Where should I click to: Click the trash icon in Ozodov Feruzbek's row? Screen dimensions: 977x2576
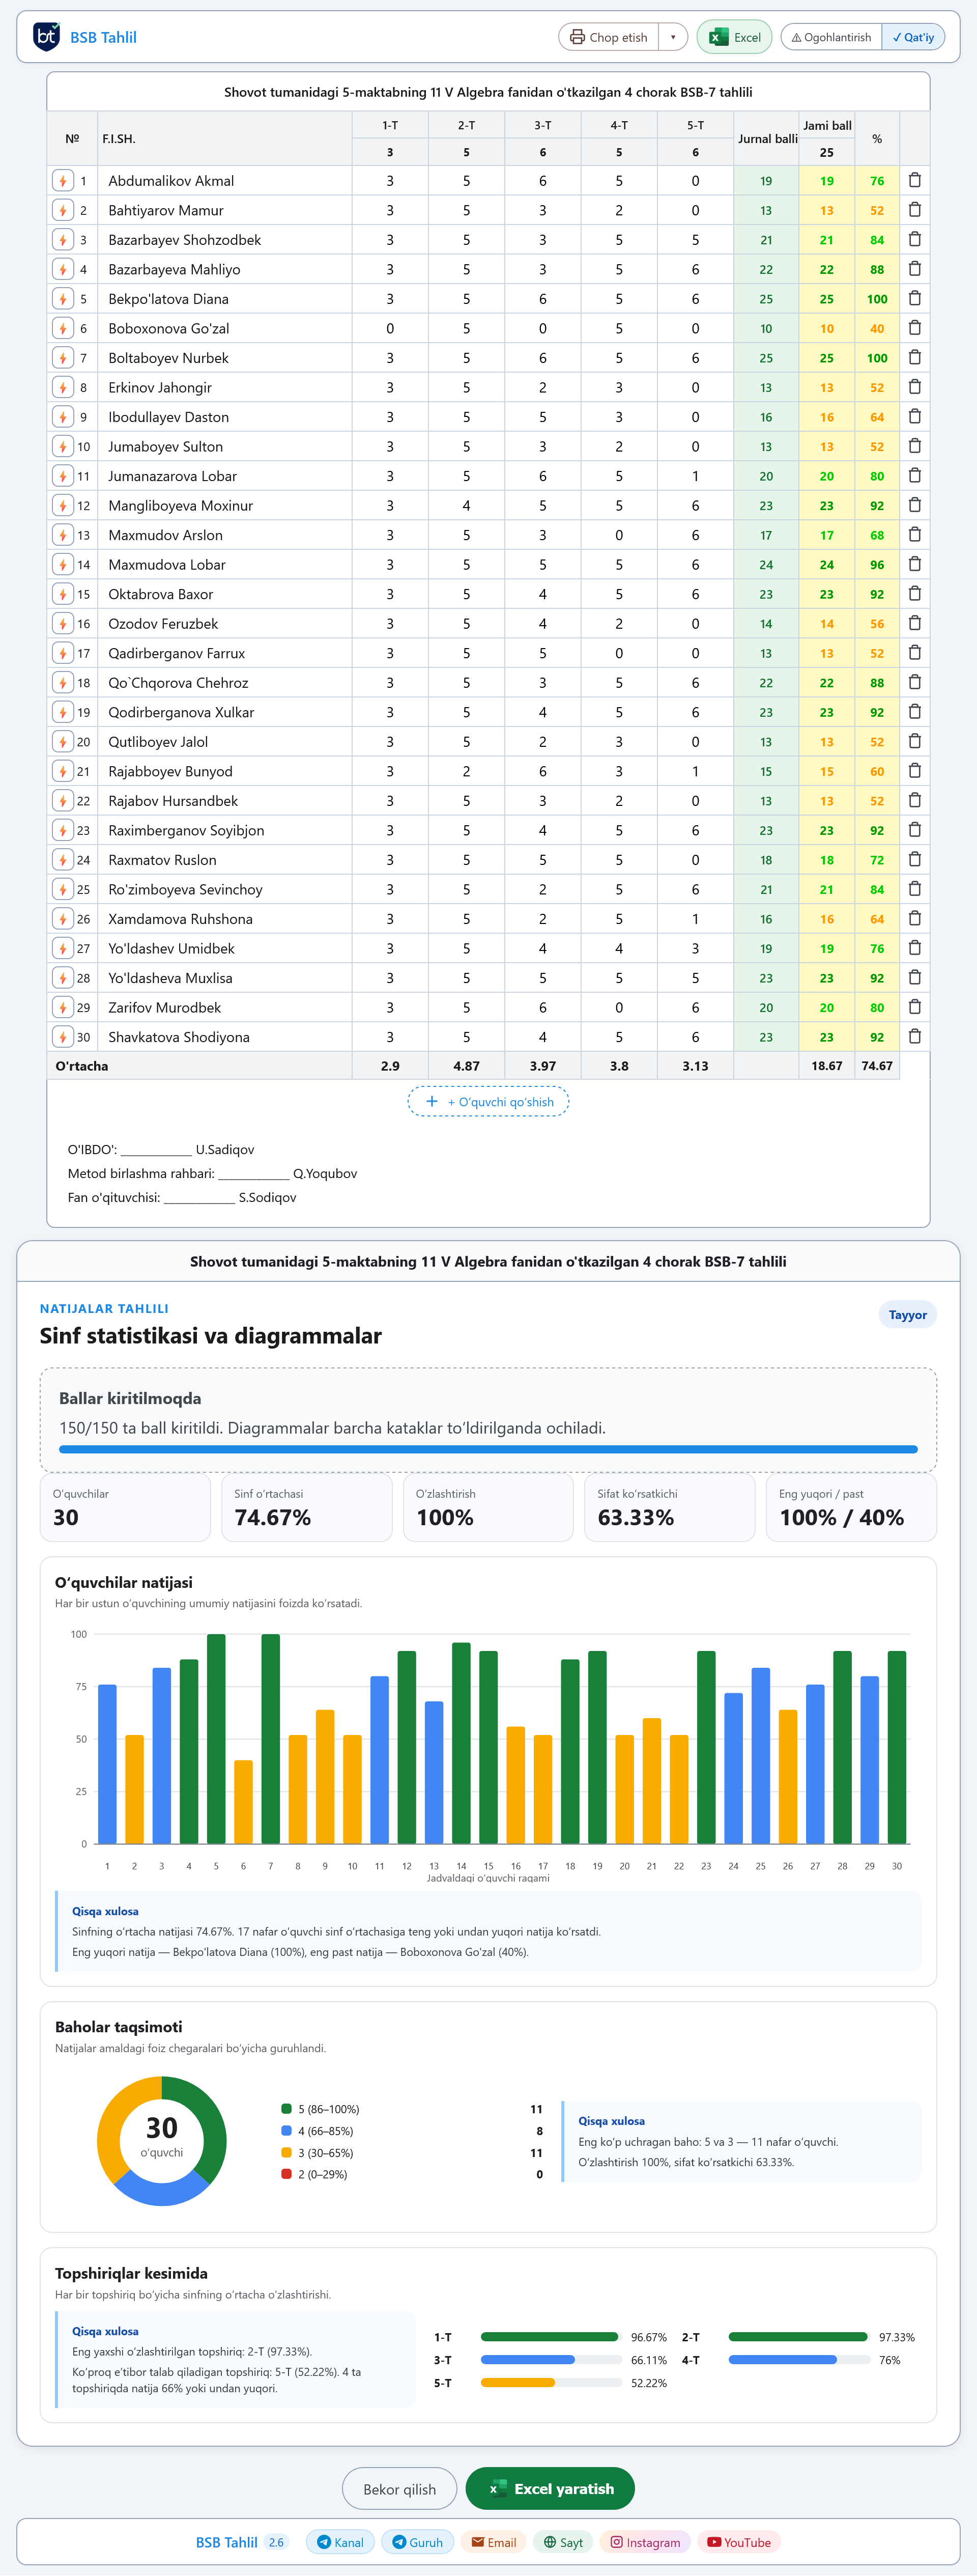pos(914,623)
